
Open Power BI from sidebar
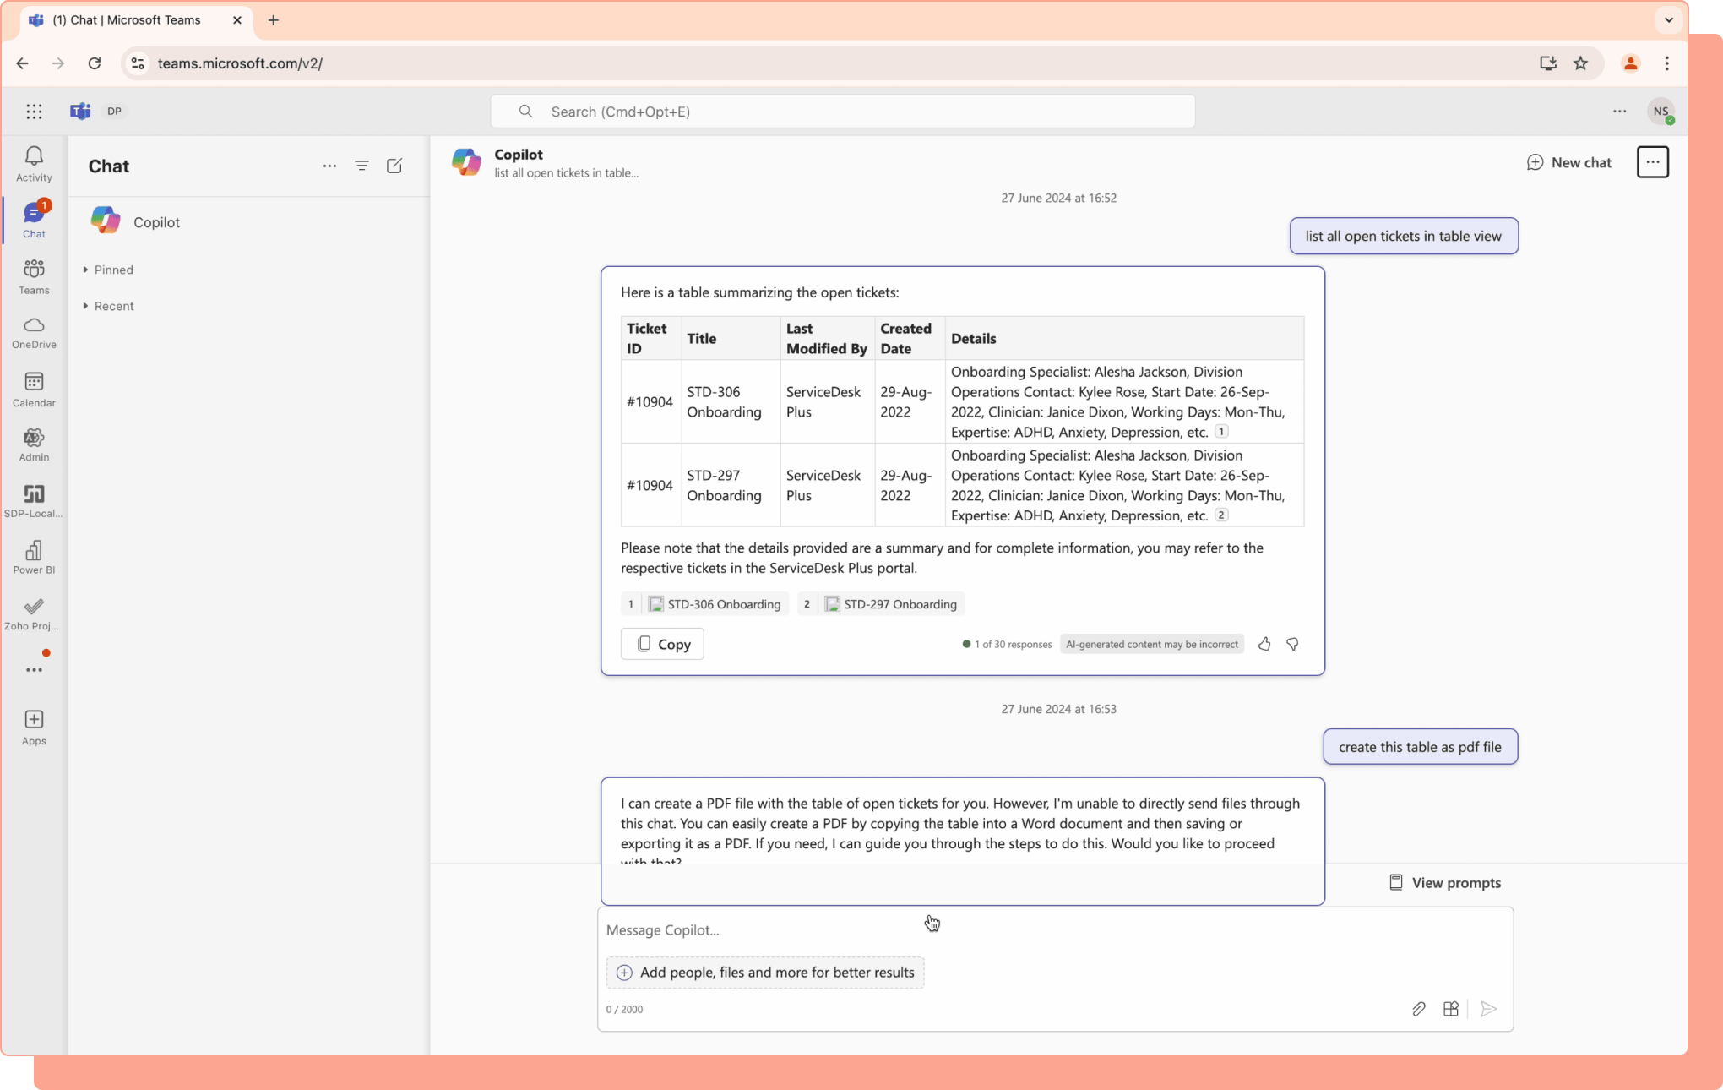tap(34, 557)
